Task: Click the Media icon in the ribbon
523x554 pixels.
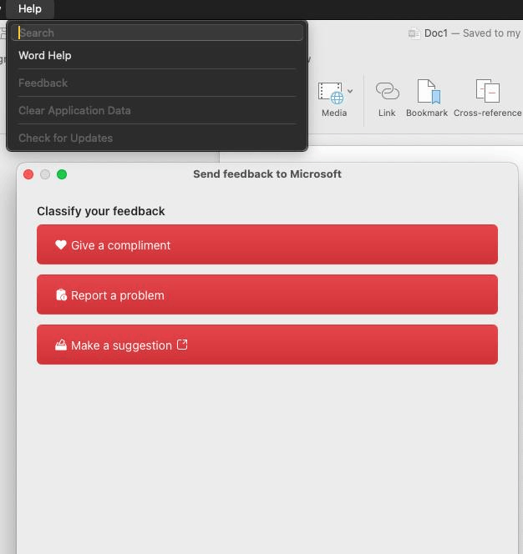Action: 331,93
